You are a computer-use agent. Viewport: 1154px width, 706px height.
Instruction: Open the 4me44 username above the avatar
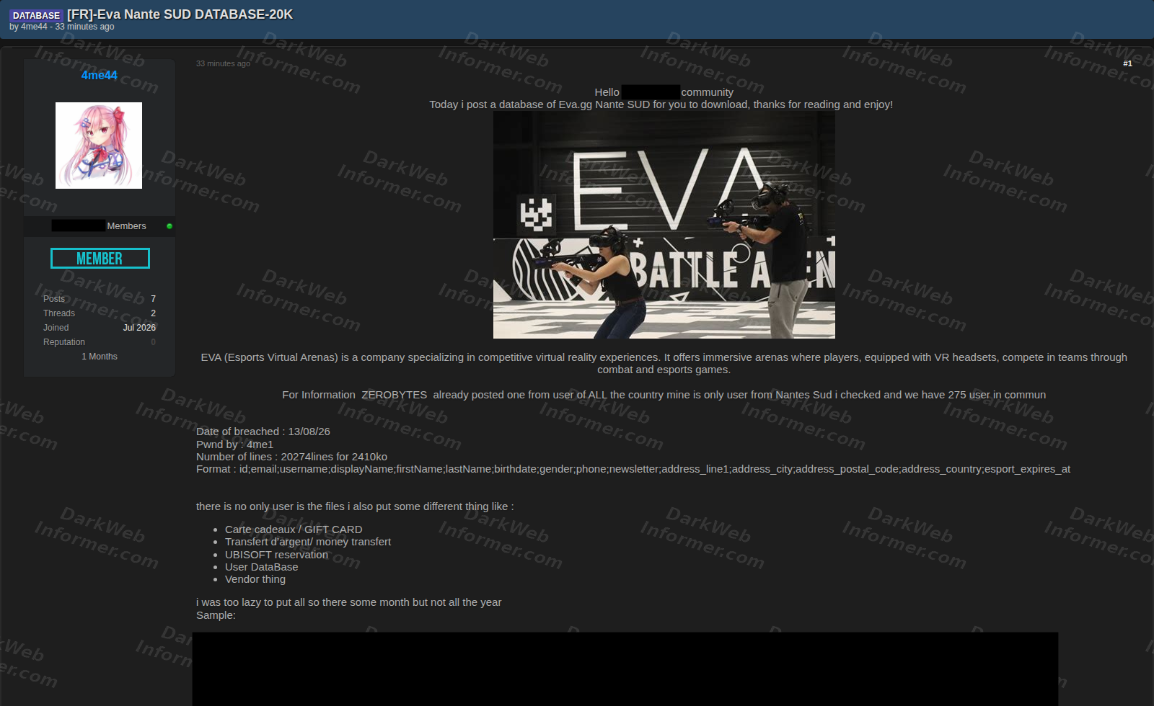coord(100,75)
